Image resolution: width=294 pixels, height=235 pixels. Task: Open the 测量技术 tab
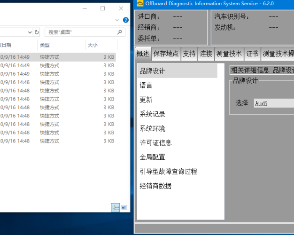tap(229, 54)
